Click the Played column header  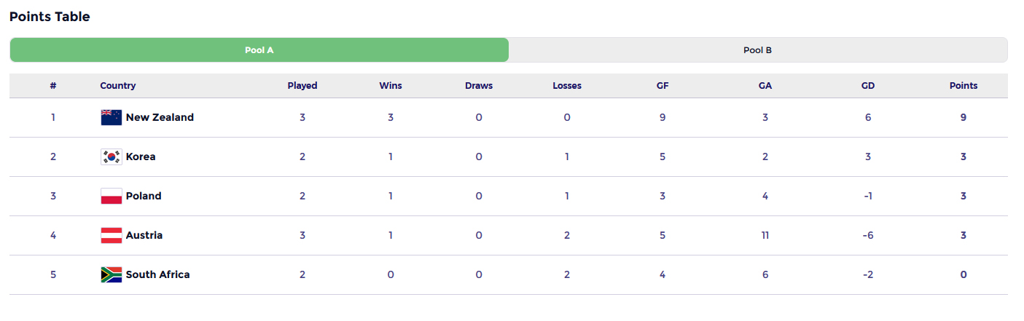[302, 85]
